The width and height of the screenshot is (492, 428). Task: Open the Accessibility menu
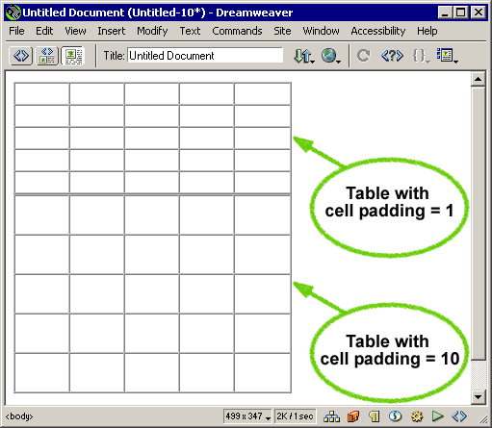[378, 31]
